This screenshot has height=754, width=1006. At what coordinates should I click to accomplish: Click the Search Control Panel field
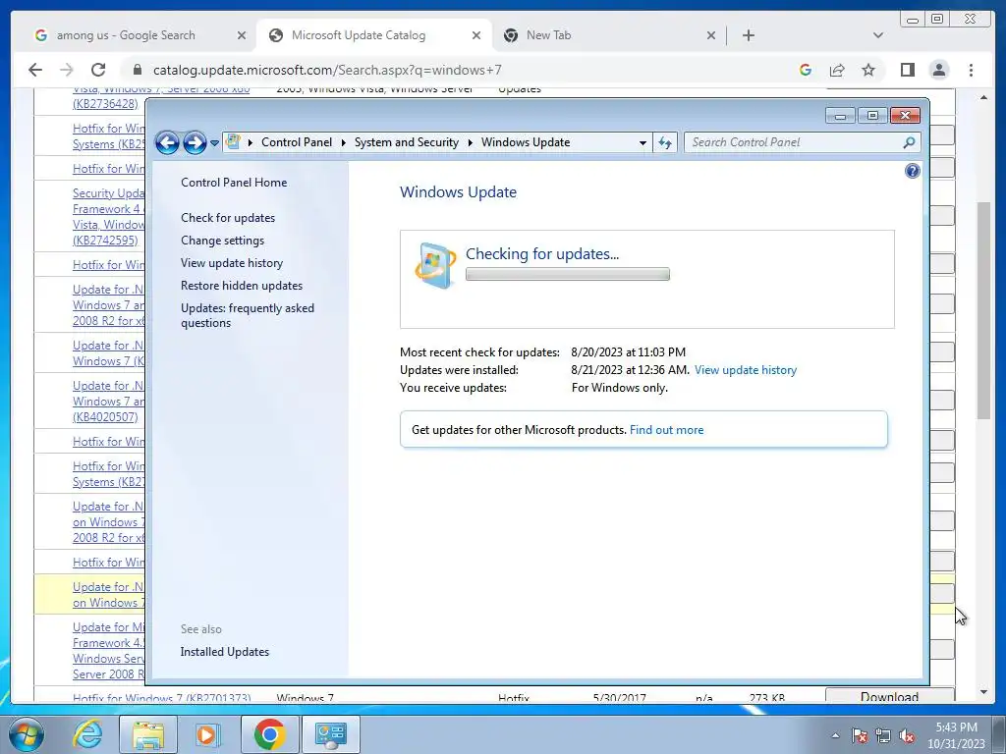pyautogui.click(x=796, y=142)
